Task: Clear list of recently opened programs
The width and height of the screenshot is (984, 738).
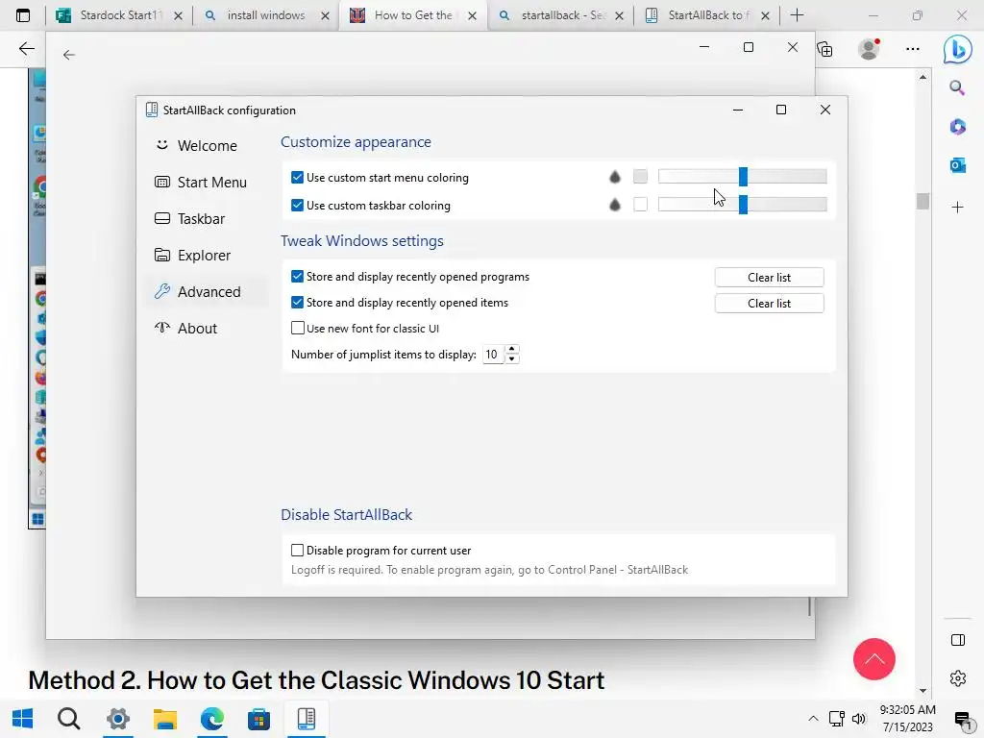Action: 769,278
